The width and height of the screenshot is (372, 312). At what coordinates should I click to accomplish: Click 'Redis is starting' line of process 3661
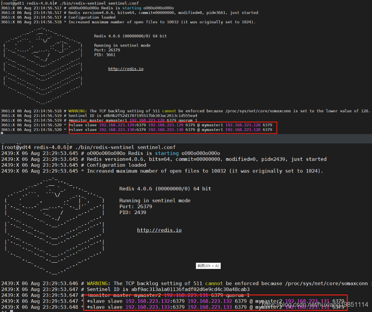click(87, 8)
